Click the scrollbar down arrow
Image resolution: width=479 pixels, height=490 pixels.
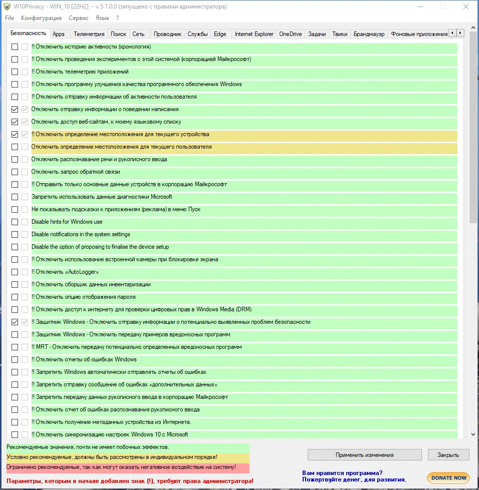[473, 434]
